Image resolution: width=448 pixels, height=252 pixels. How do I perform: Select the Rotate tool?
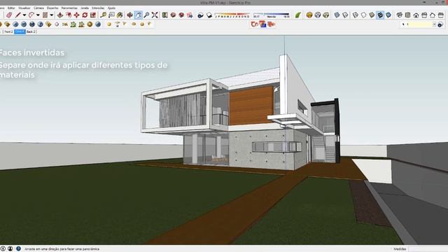[x=85, y=15]
